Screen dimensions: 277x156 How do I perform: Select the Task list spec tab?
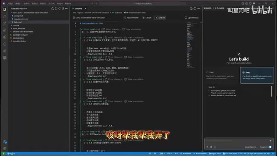click(x=160, y=18)
